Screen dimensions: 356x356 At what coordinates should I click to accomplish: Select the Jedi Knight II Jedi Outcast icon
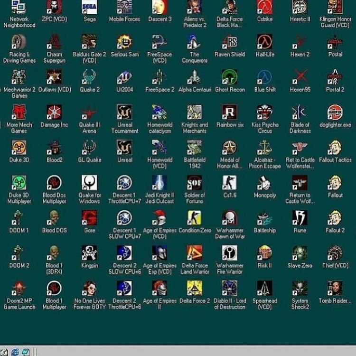pyautogui.click(x=159, y=183)
